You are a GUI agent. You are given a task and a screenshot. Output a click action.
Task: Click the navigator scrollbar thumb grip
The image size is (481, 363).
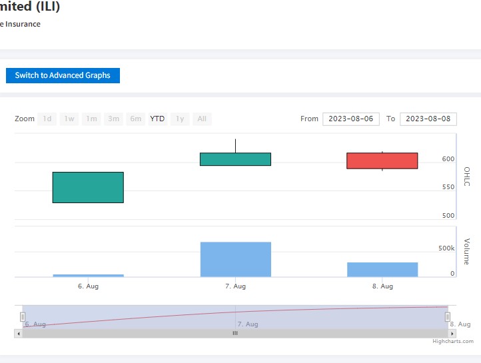(x=235, y=333)
